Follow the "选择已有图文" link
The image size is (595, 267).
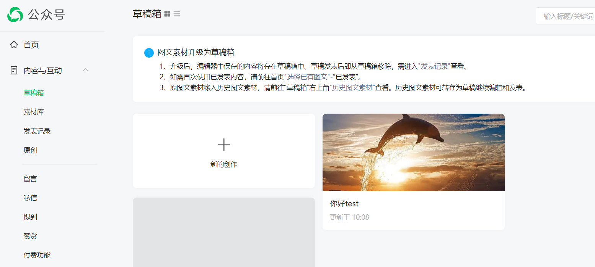307,77
